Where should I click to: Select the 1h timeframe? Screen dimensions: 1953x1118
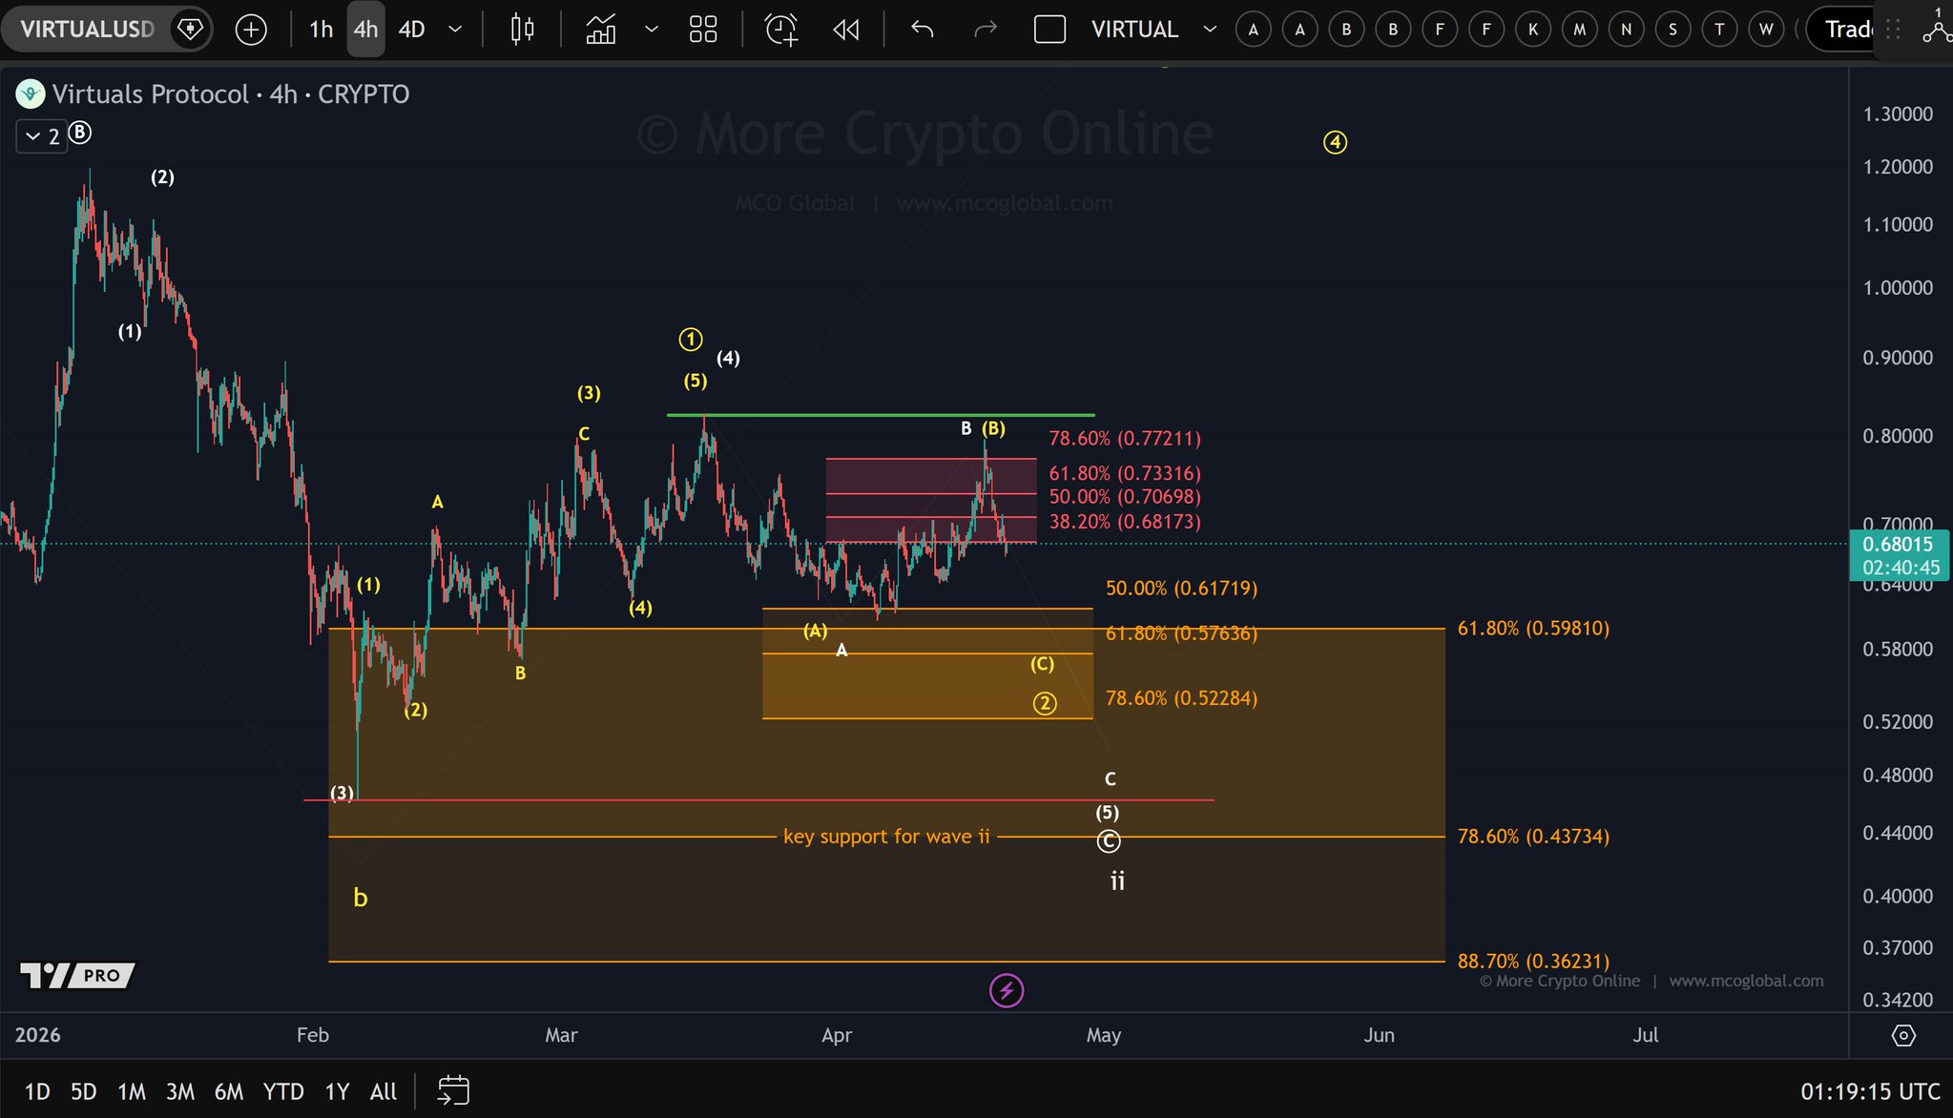point(321,30)
